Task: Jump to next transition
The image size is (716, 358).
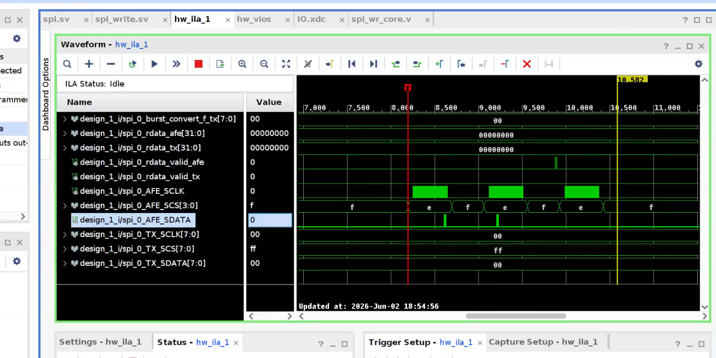Action: (417, 64)
